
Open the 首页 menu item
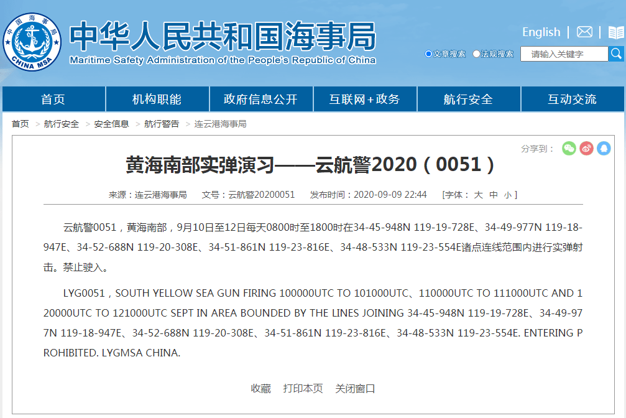(x=53, y=99)
